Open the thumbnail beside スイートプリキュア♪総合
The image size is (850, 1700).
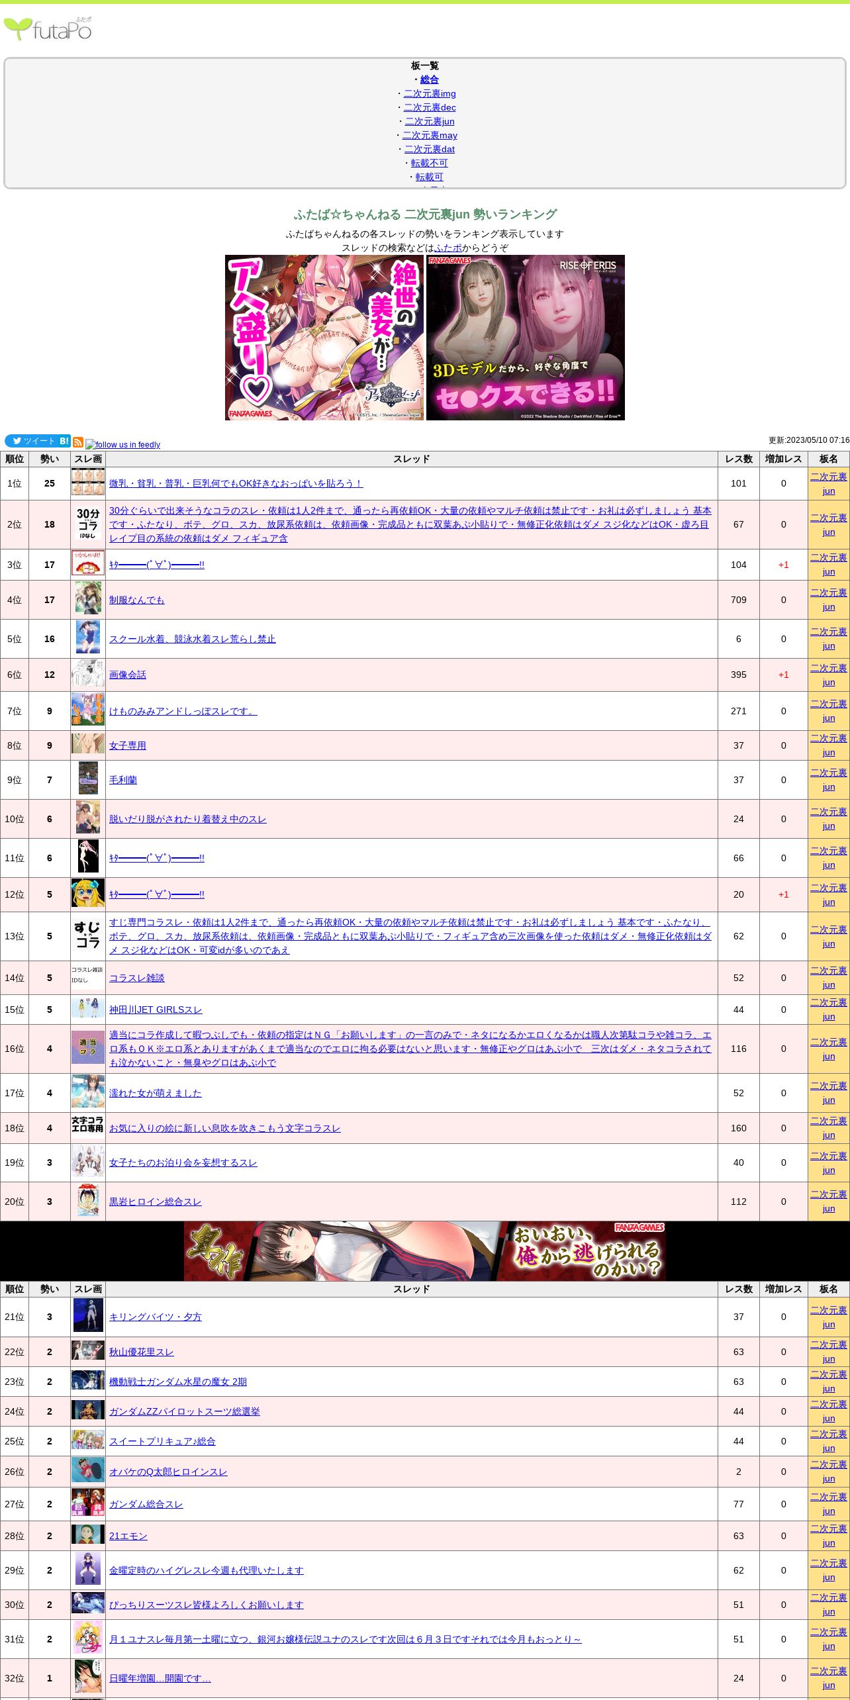click(88, 1440)
